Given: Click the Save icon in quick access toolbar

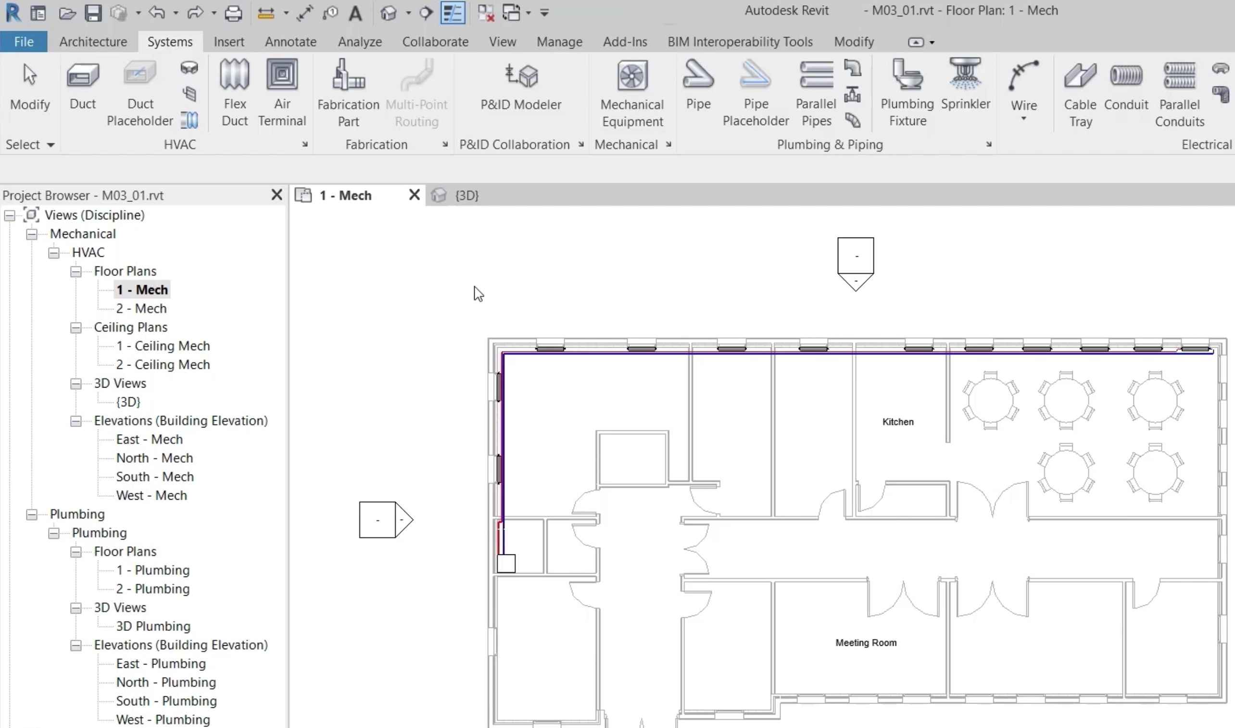Looking at the screenshot, I should tap(93, 13).
